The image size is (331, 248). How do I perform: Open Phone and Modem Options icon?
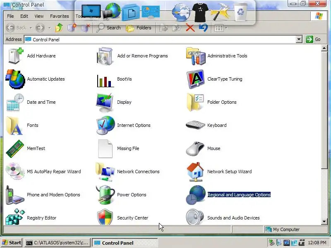15,195
